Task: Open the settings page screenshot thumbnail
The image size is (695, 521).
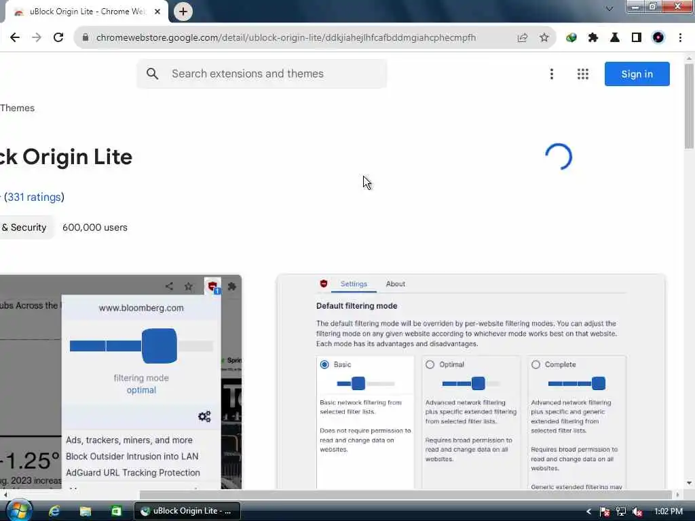Action: (471, 382)
